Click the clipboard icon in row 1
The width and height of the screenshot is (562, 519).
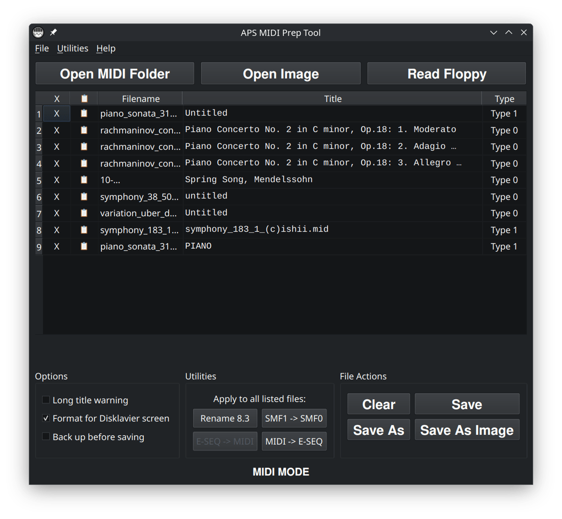84,113
